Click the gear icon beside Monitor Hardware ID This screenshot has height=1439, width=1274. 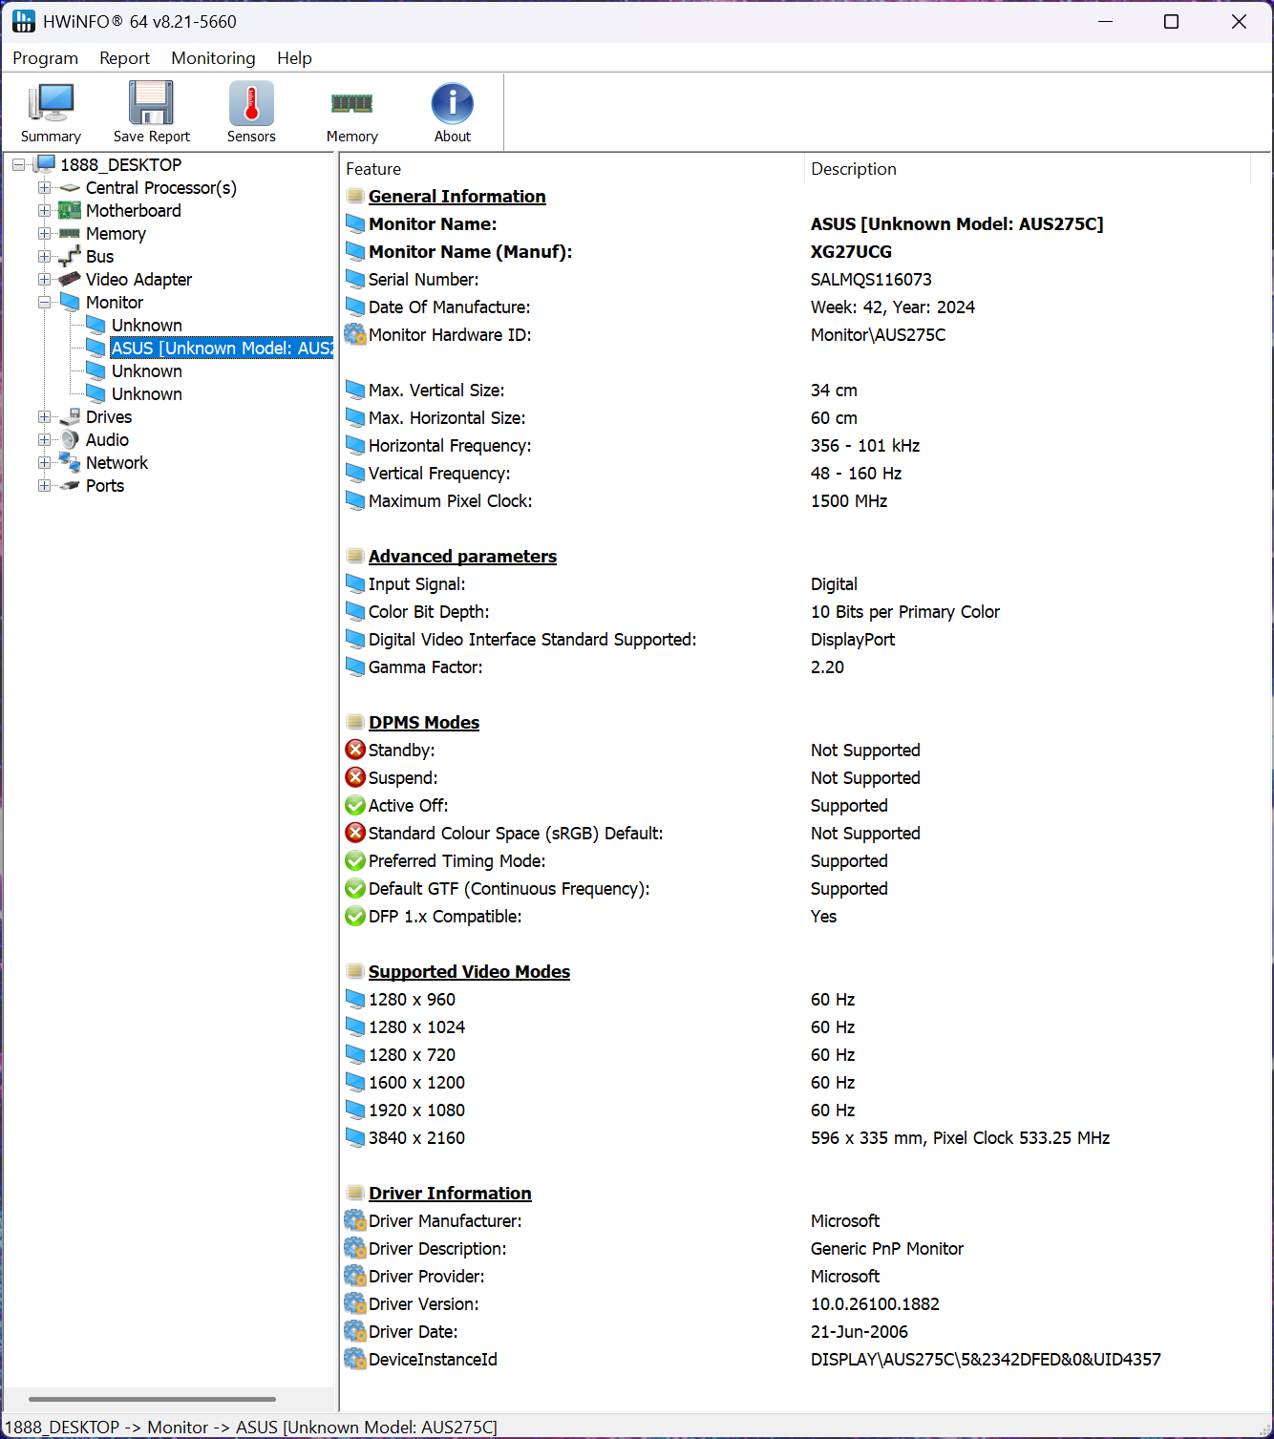(x=355, y=334)
